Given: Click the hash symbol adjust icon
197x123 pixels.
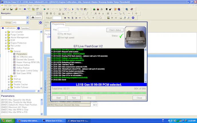Looking at the screenshot, I should point(65,18).
